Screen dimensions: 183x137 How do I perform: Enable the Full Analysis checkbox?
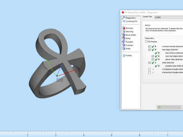(146, 41)
